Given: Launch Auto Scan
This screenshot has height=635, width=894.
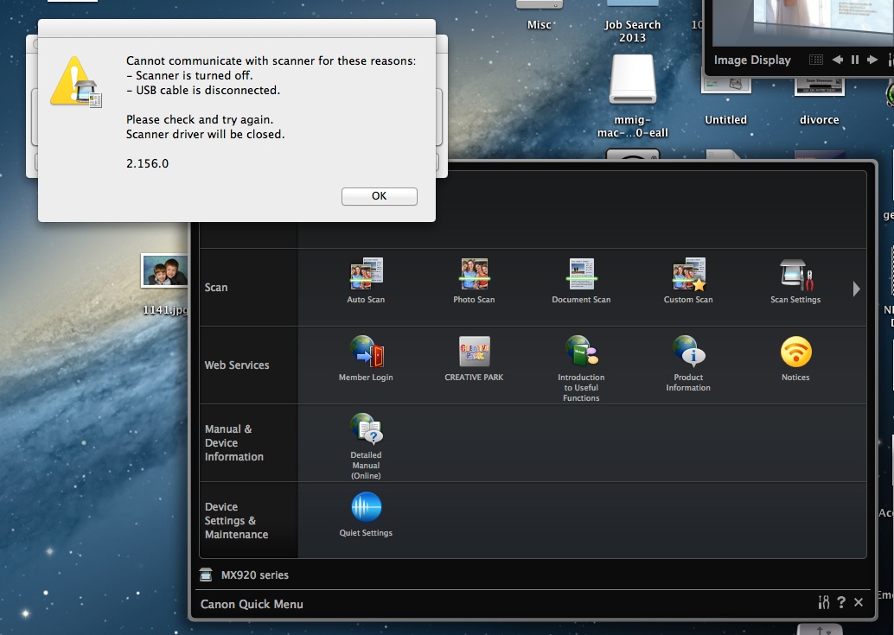Looking at the screenshot, I should point(366,275).
